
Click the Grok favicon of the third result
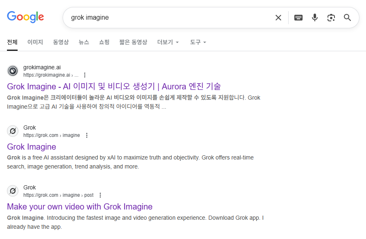tap(13, 191)
